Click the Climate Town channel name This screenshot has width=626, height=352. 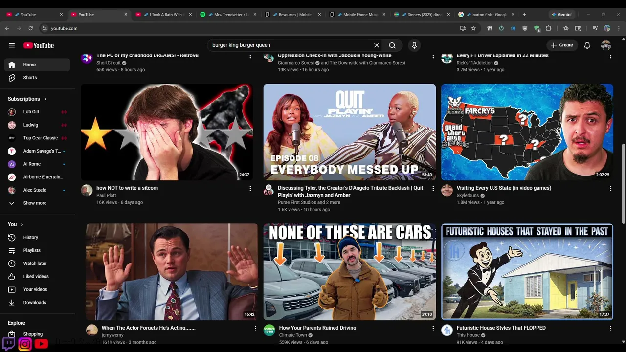293,335
